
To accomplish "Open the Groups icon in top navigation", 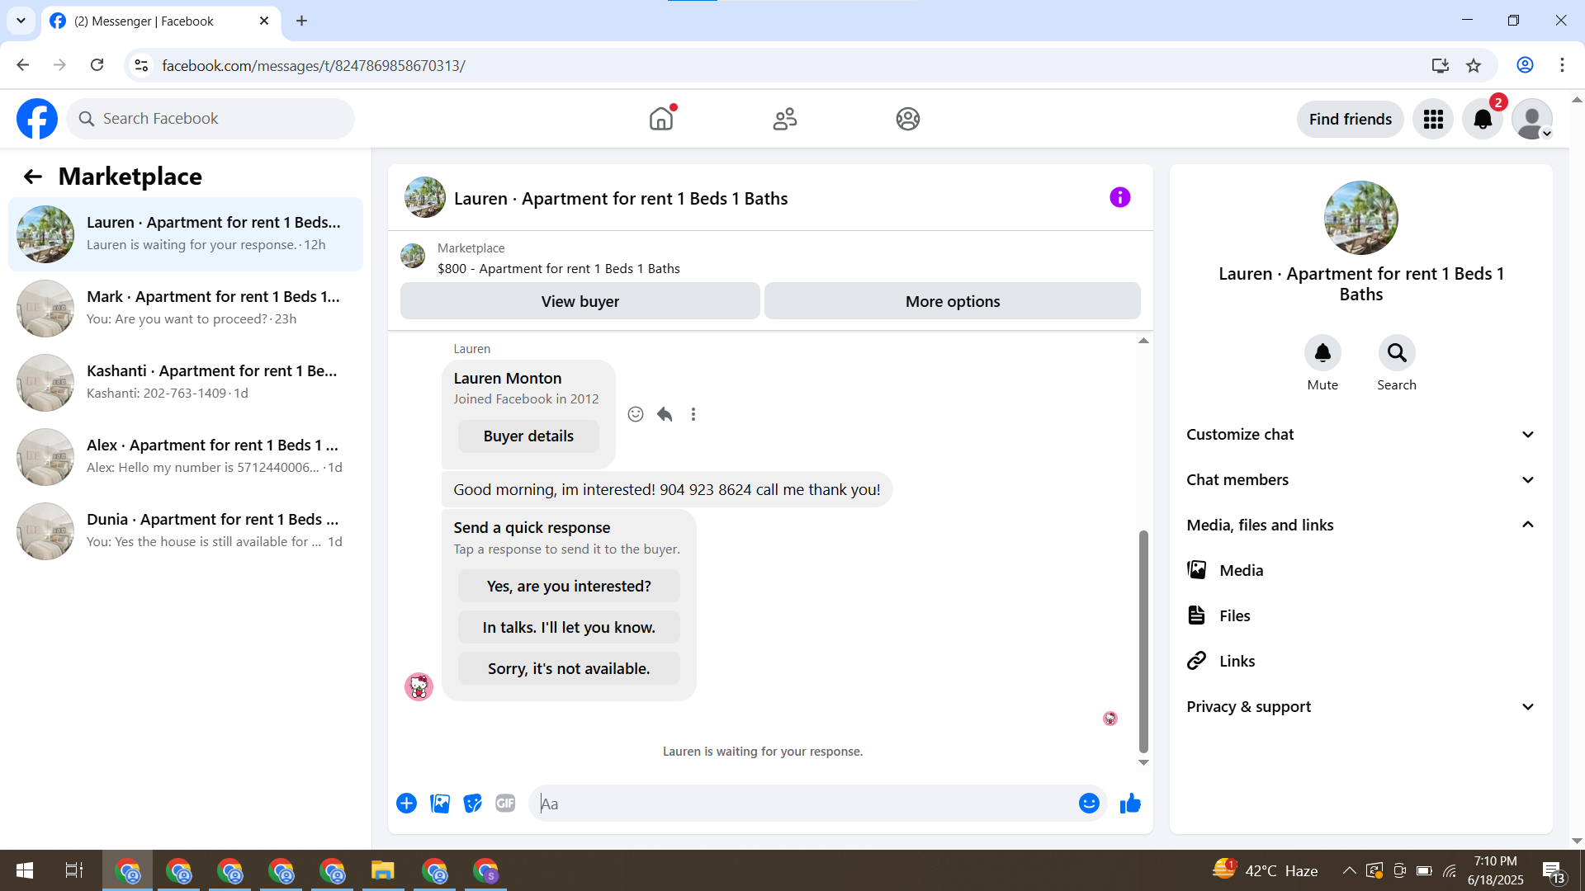I will tap(908, 119).
